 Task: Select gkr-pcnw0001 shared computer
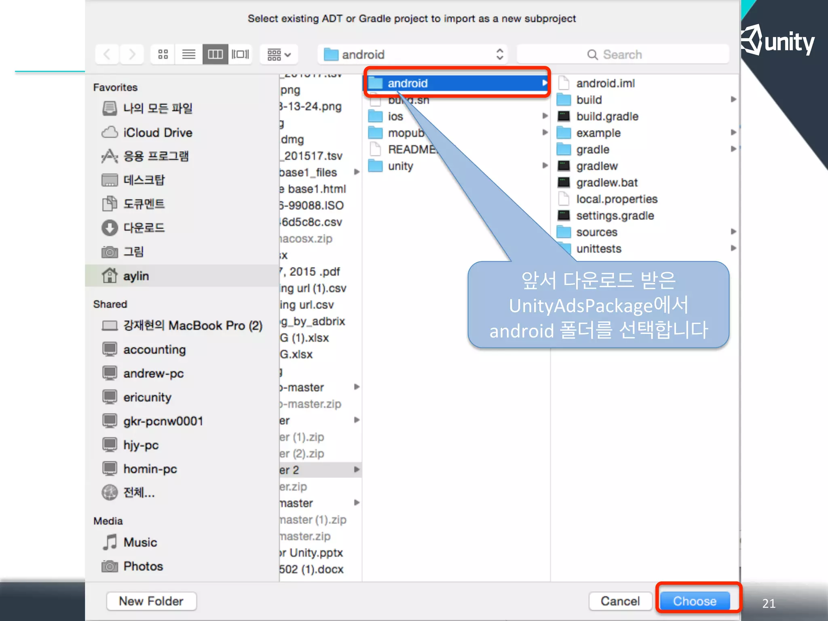pyautogui.click(x=152, y=421)
